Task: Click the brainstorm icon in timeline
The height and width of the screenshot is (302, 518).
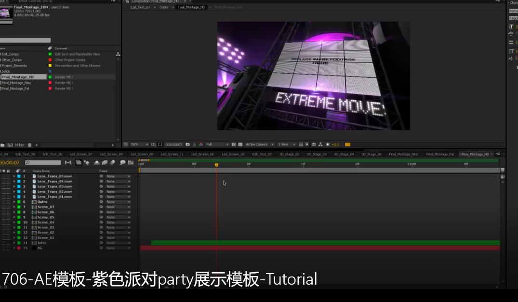Action: [122, 162]
